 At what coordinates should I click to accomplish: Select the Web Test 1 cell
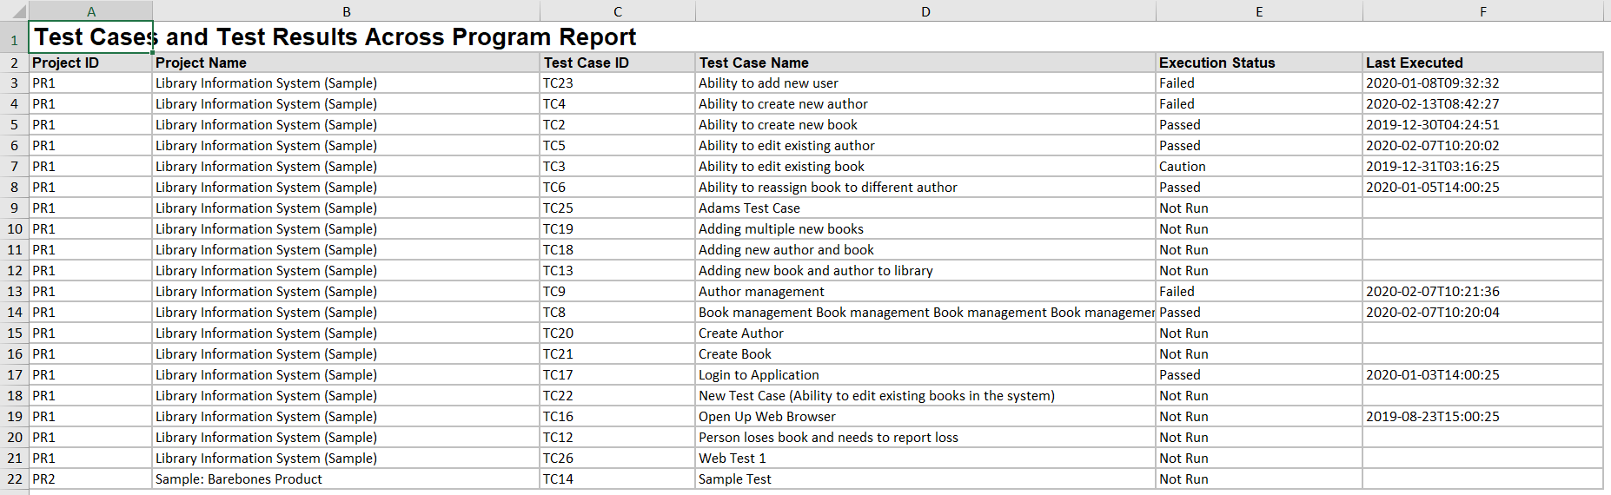tap(925, 459)
